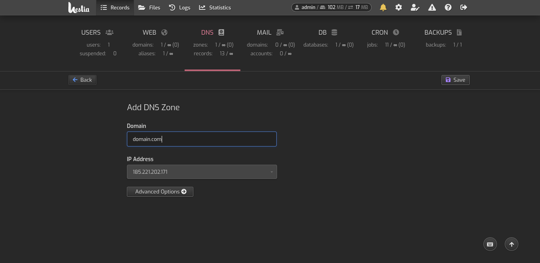The image size is (540, 263).
Task: Click the MAIL accounts count
Action: (285, 54)
